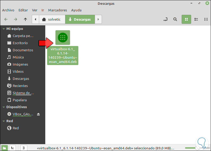
Task: Open the Ayuda menu
Action: (x=76, y=10)
